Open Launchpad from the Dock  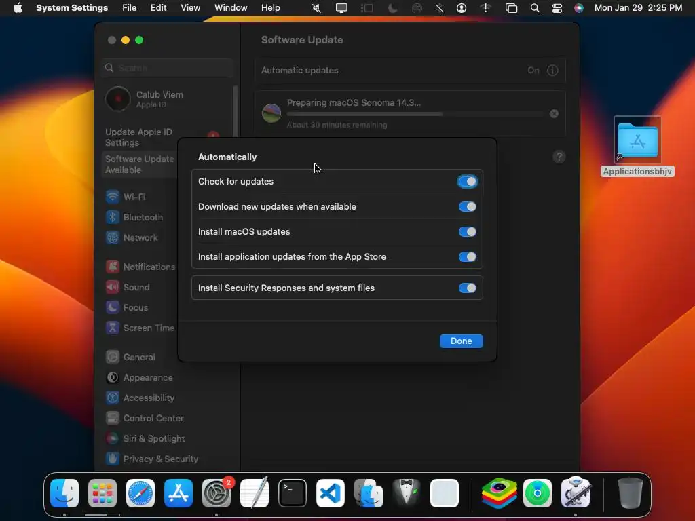[x=102, y=493]
